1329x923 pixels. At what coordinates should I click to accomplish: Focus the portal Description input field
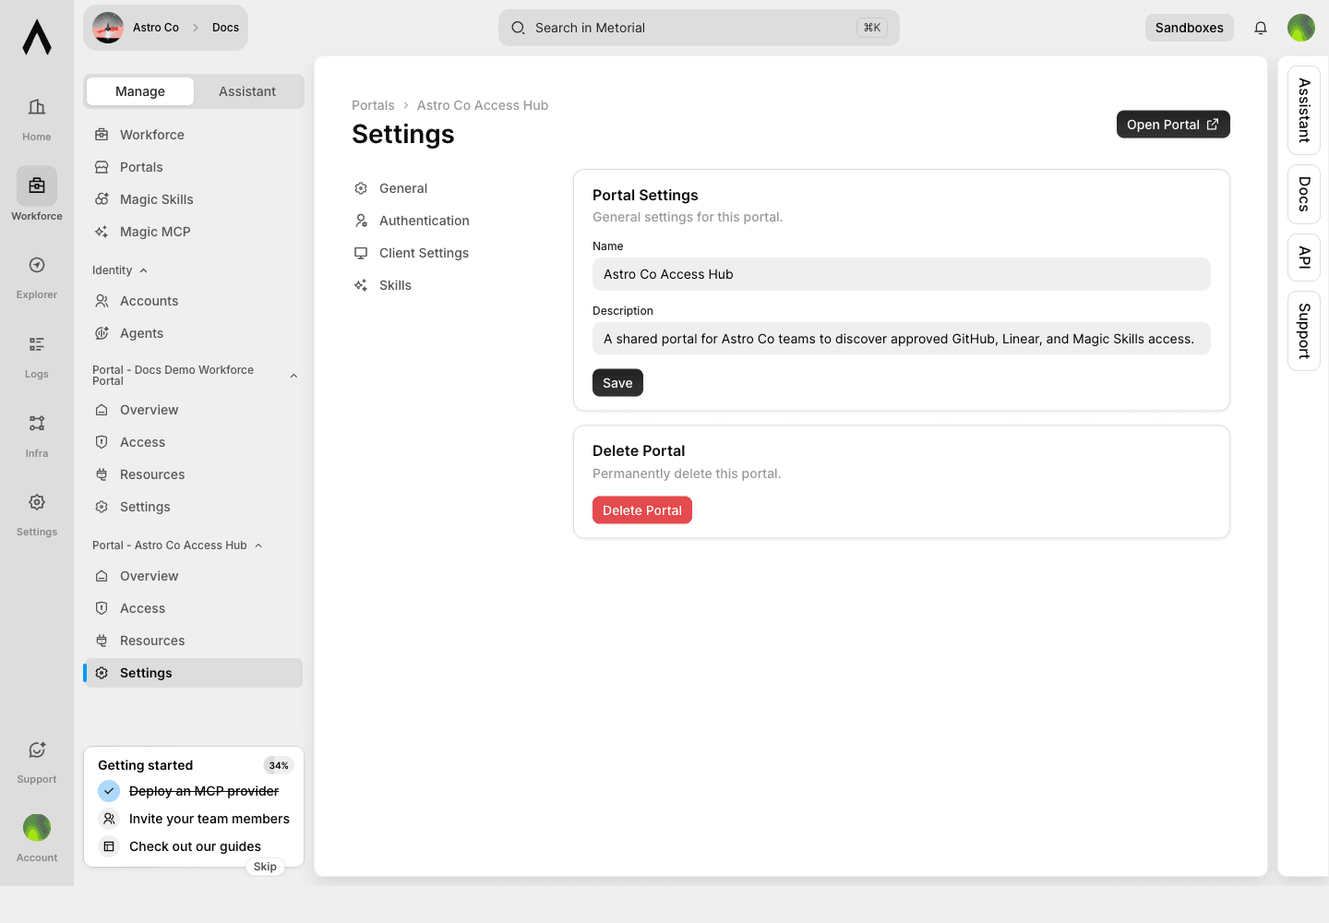(902, 339)
